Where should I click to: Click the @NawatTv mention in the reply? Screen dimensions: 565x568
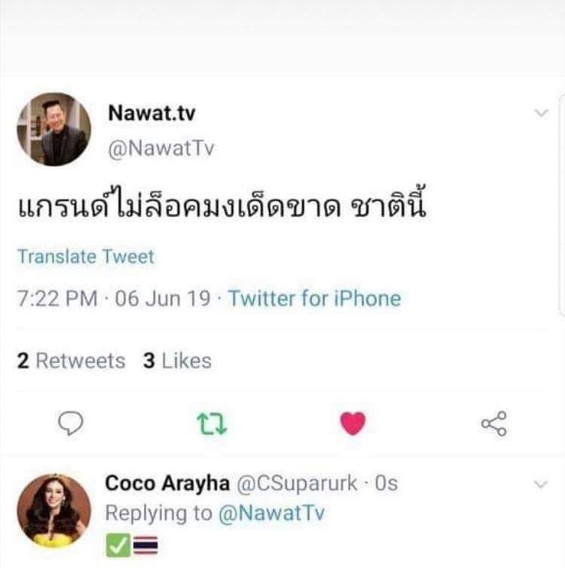click(x=272, y=513)
